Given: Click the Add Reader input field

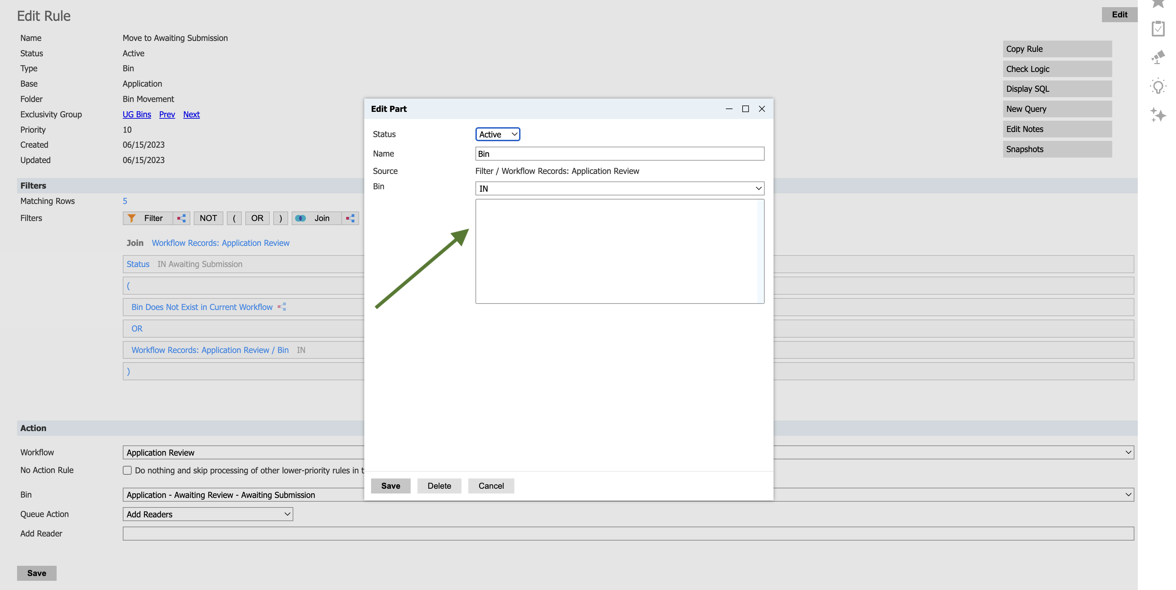Looking at the screenshot, I should [x=628, y=534].
